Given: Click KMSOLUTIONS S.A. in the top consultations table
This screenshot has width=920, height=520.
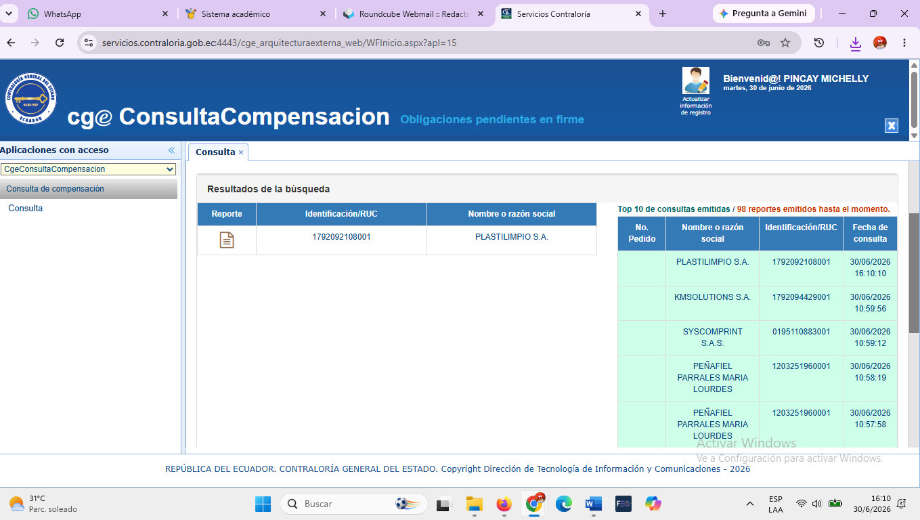Looking at the screenshot, I should tap(712, 297).
